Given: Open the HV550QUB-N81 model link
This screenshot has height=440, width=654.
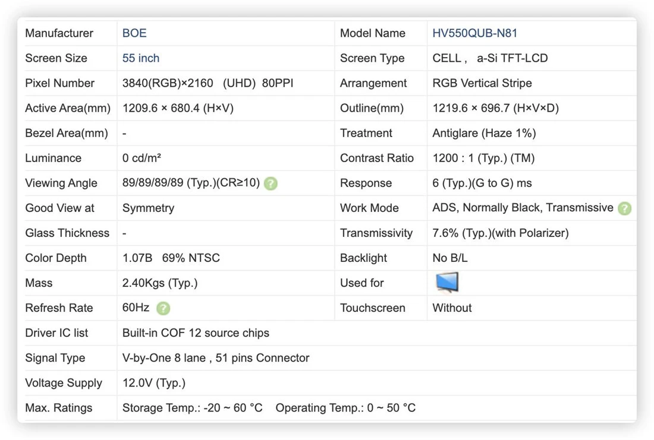Looking at the screenshot, I should click(474, 33).
